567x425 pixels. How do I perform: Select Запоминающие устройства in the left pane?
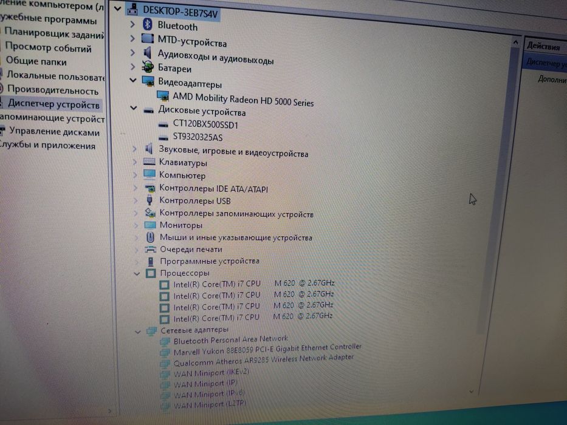pyautogui.click(x=52, y=118)
